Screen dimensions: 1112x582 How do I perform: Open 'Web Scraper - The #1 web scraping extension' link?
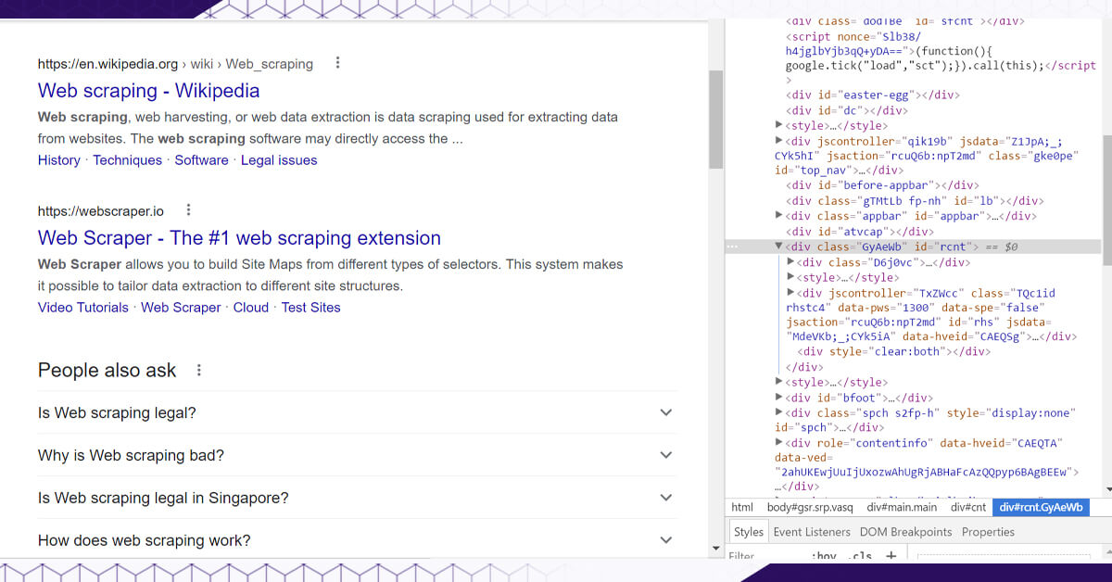click(239, 238)
